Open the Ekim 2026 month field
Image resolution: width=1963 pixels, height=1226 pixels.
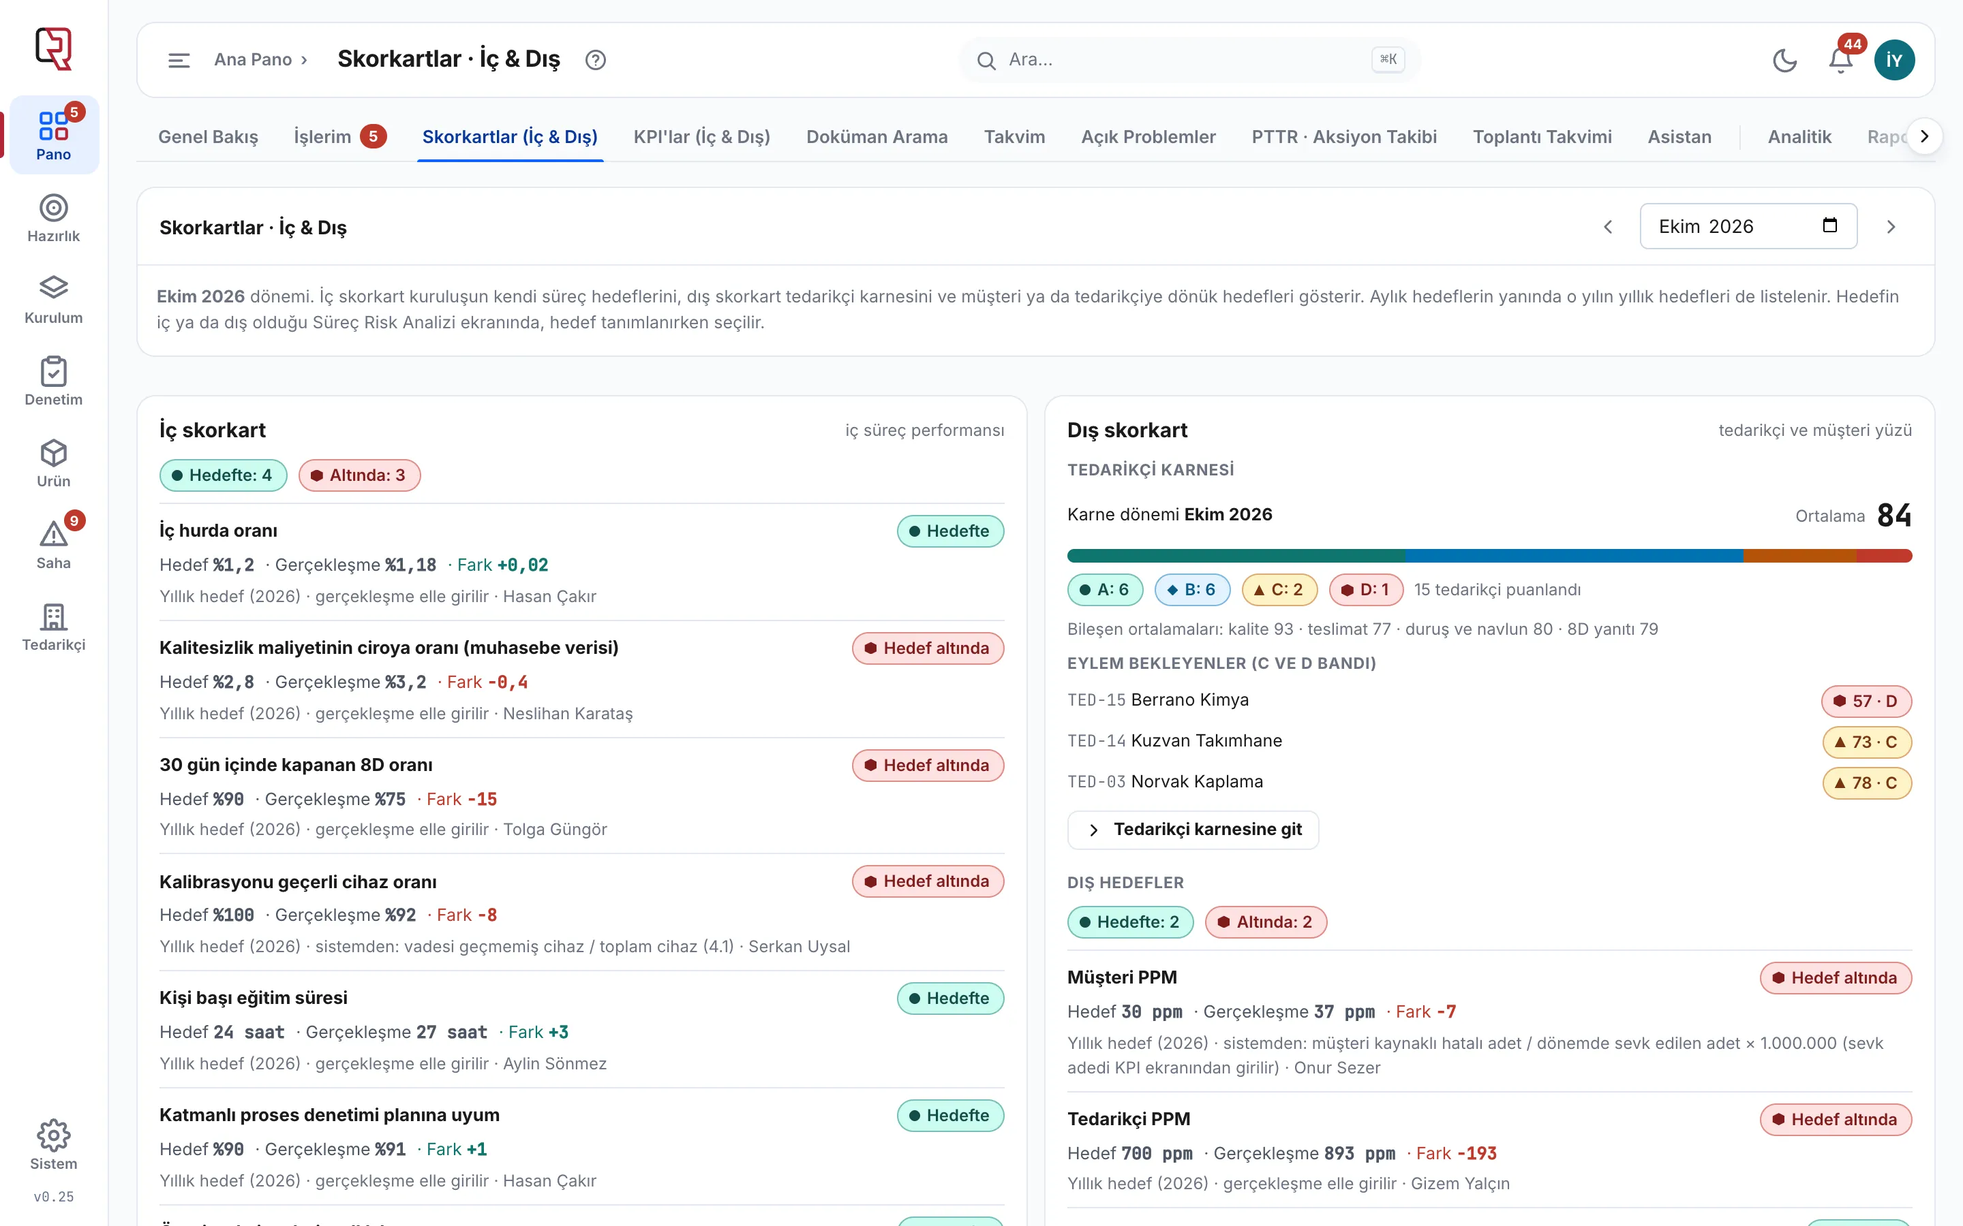(1748, 226)
